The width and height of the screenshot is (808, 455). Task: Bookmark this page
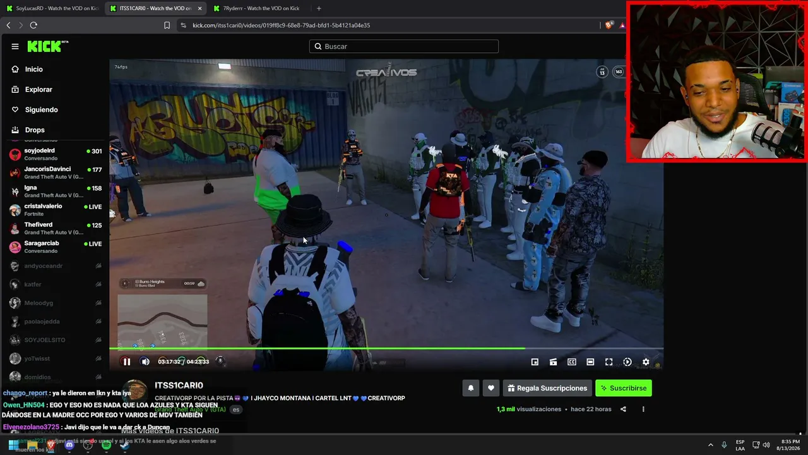[167, 25]
